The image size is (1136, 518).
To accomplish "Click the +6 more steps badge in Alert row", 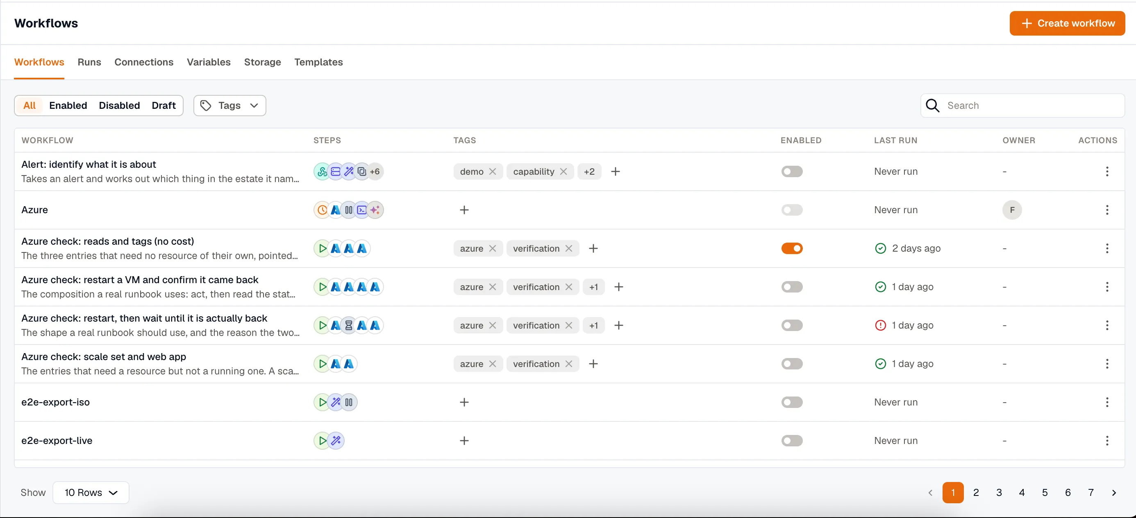I will (x=375, y=171).
